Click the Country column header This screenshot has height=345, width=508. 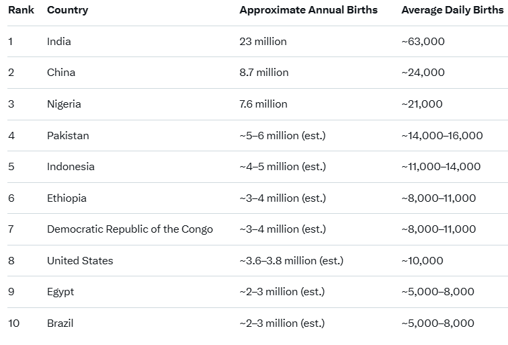67,10
